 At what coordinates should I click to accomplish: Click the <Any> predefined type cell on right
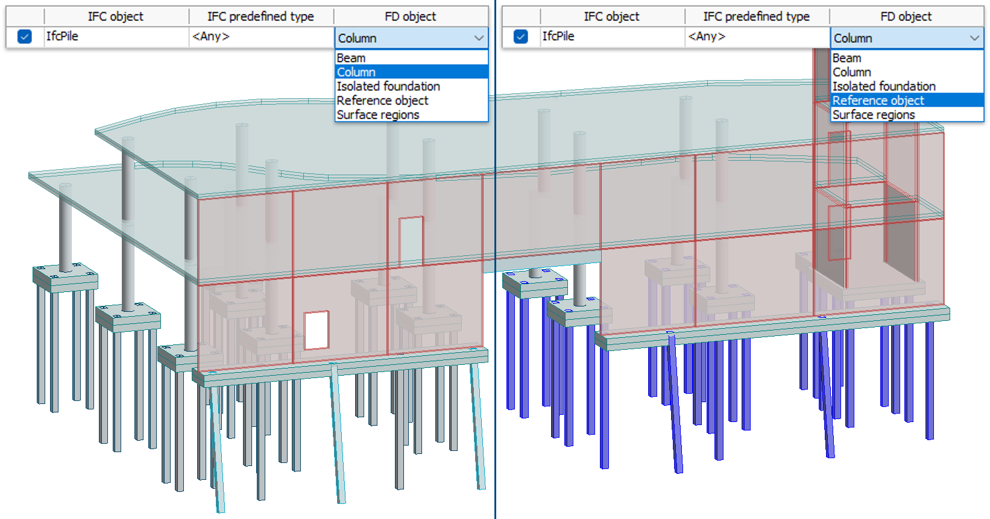click(756, 37)
